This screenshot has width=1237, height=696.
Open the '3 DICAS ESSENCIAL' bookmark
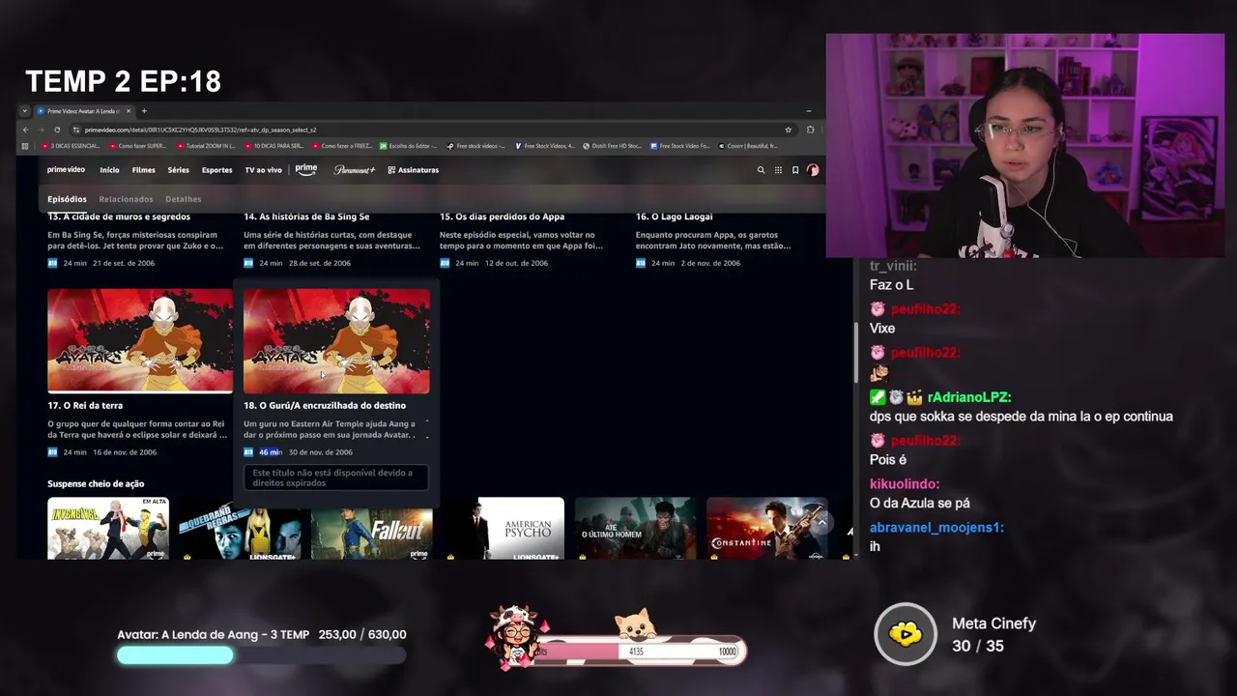pyautogui.click(x=71, y=146)
